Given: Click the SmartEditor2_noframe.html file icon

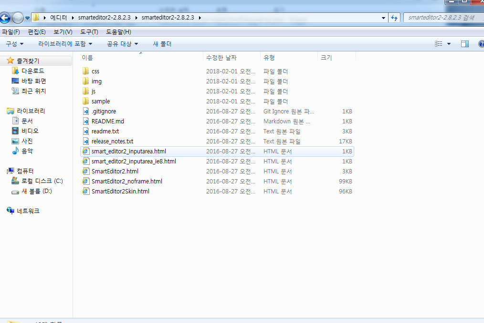Looking at the screenshot, I should coord(86,181).
